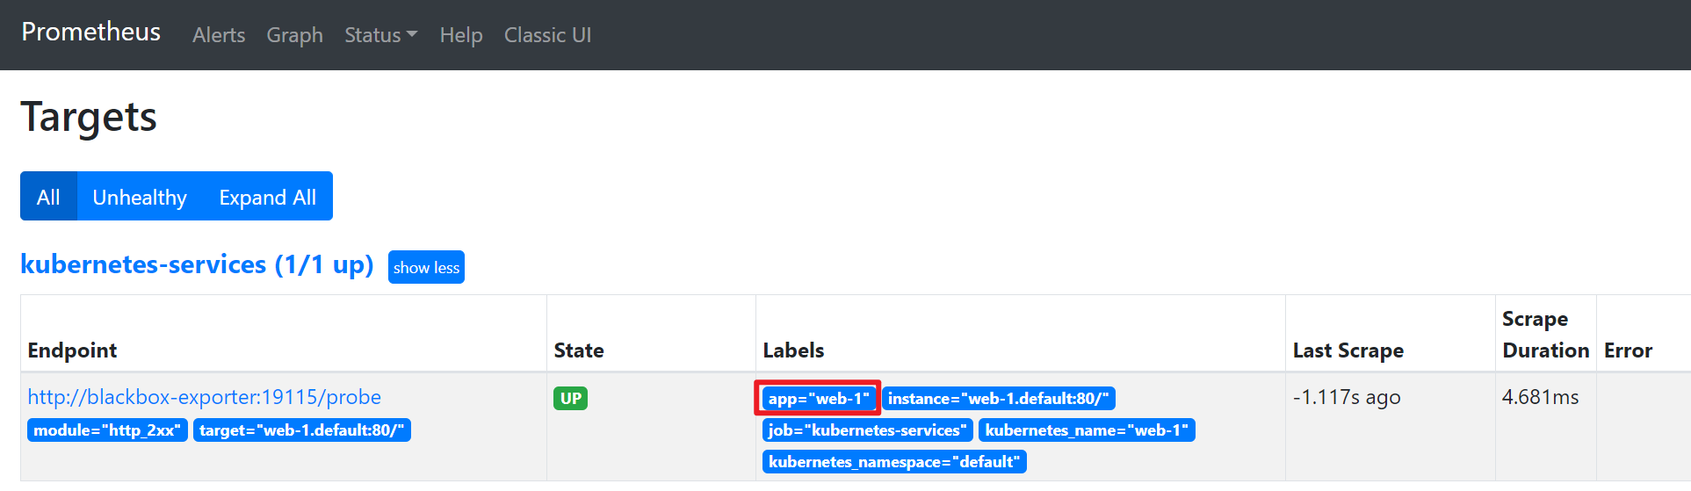Click the job="kubernetes-services" label badge
Screen dimensions: 1691x491
coord(866,430)
